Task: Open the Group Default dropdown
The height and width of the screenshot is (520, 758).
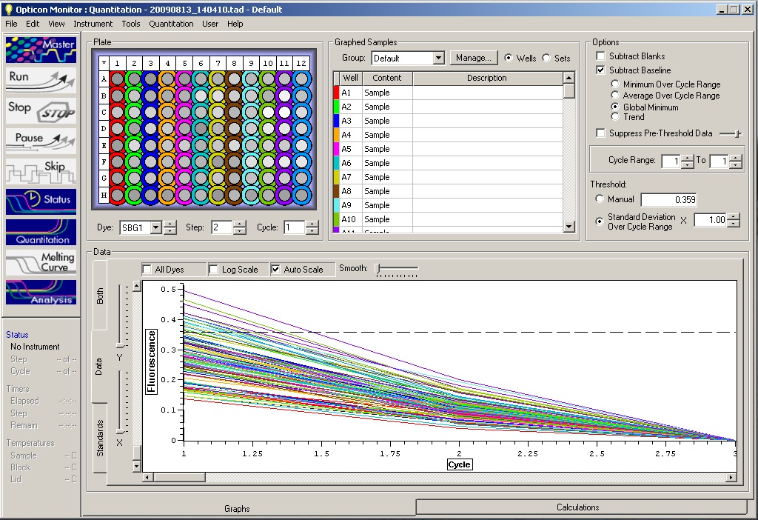Action: coord(438,58)
